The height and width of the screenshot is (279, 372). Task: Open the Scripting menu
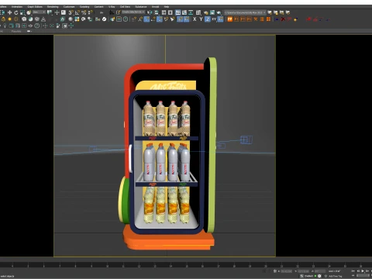pyautogui.click(x=84, y=6)
